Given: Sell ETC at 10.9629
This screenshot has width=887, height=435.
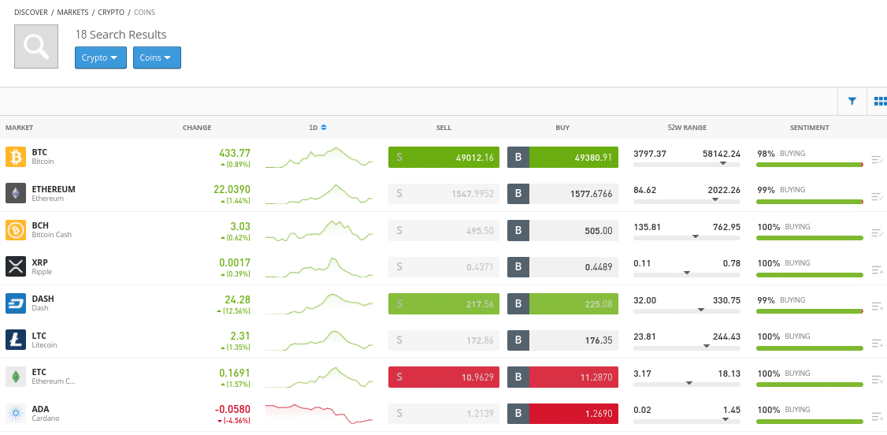Looking at the screenshot, I should point(444,377).
